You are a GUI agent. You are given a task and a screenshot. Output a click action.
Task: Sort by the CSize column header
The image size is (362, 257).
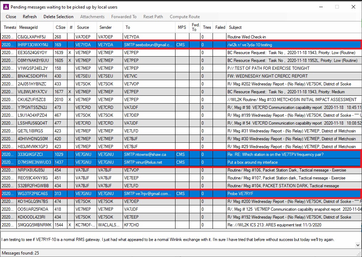[60, 27]
